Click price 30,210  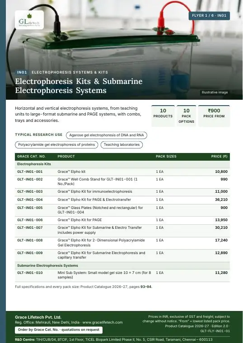[221, 228]
